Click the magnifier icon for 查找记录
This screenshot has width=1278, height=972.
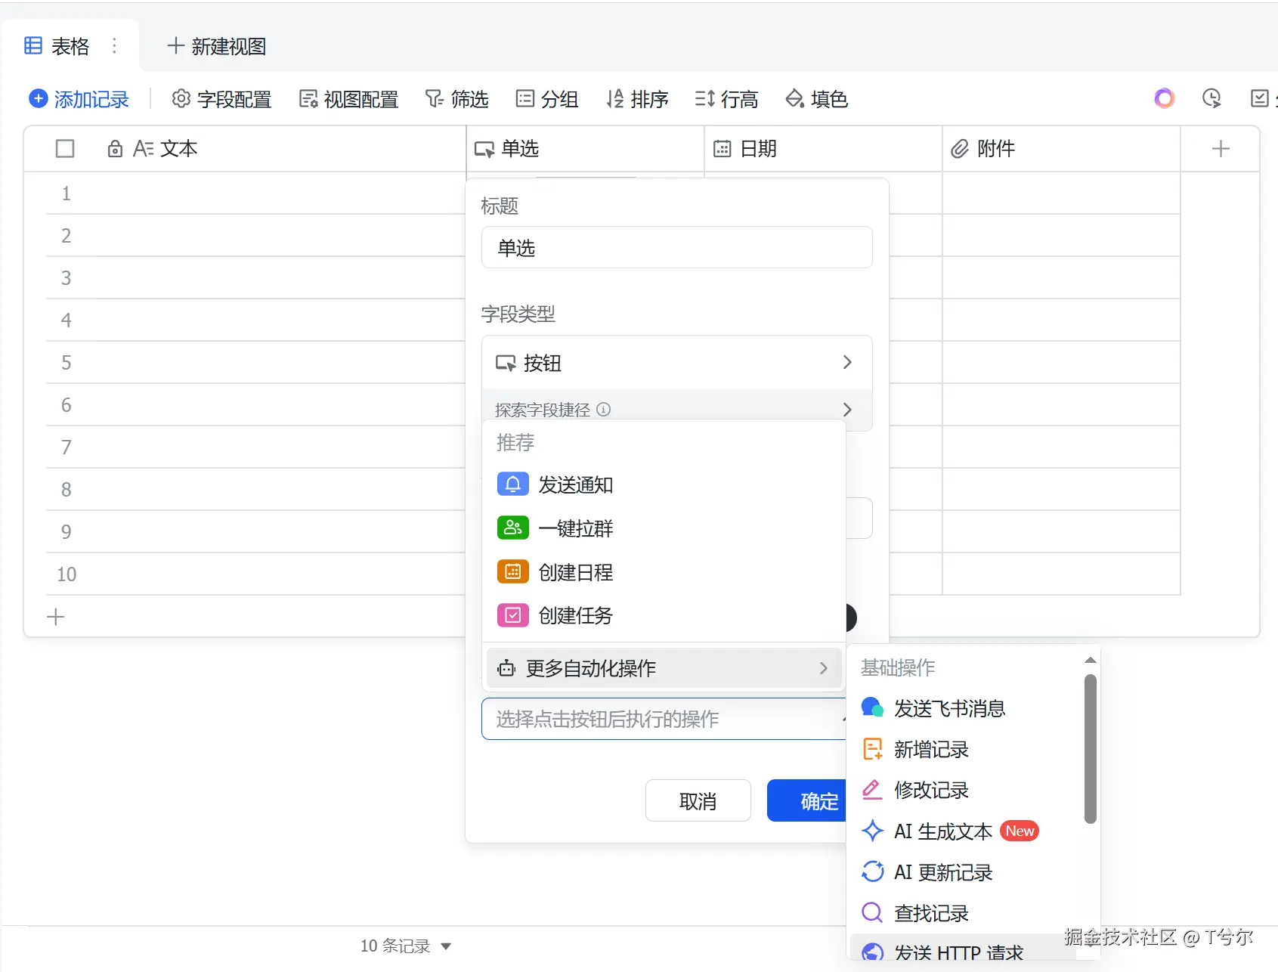pos(872,913)
